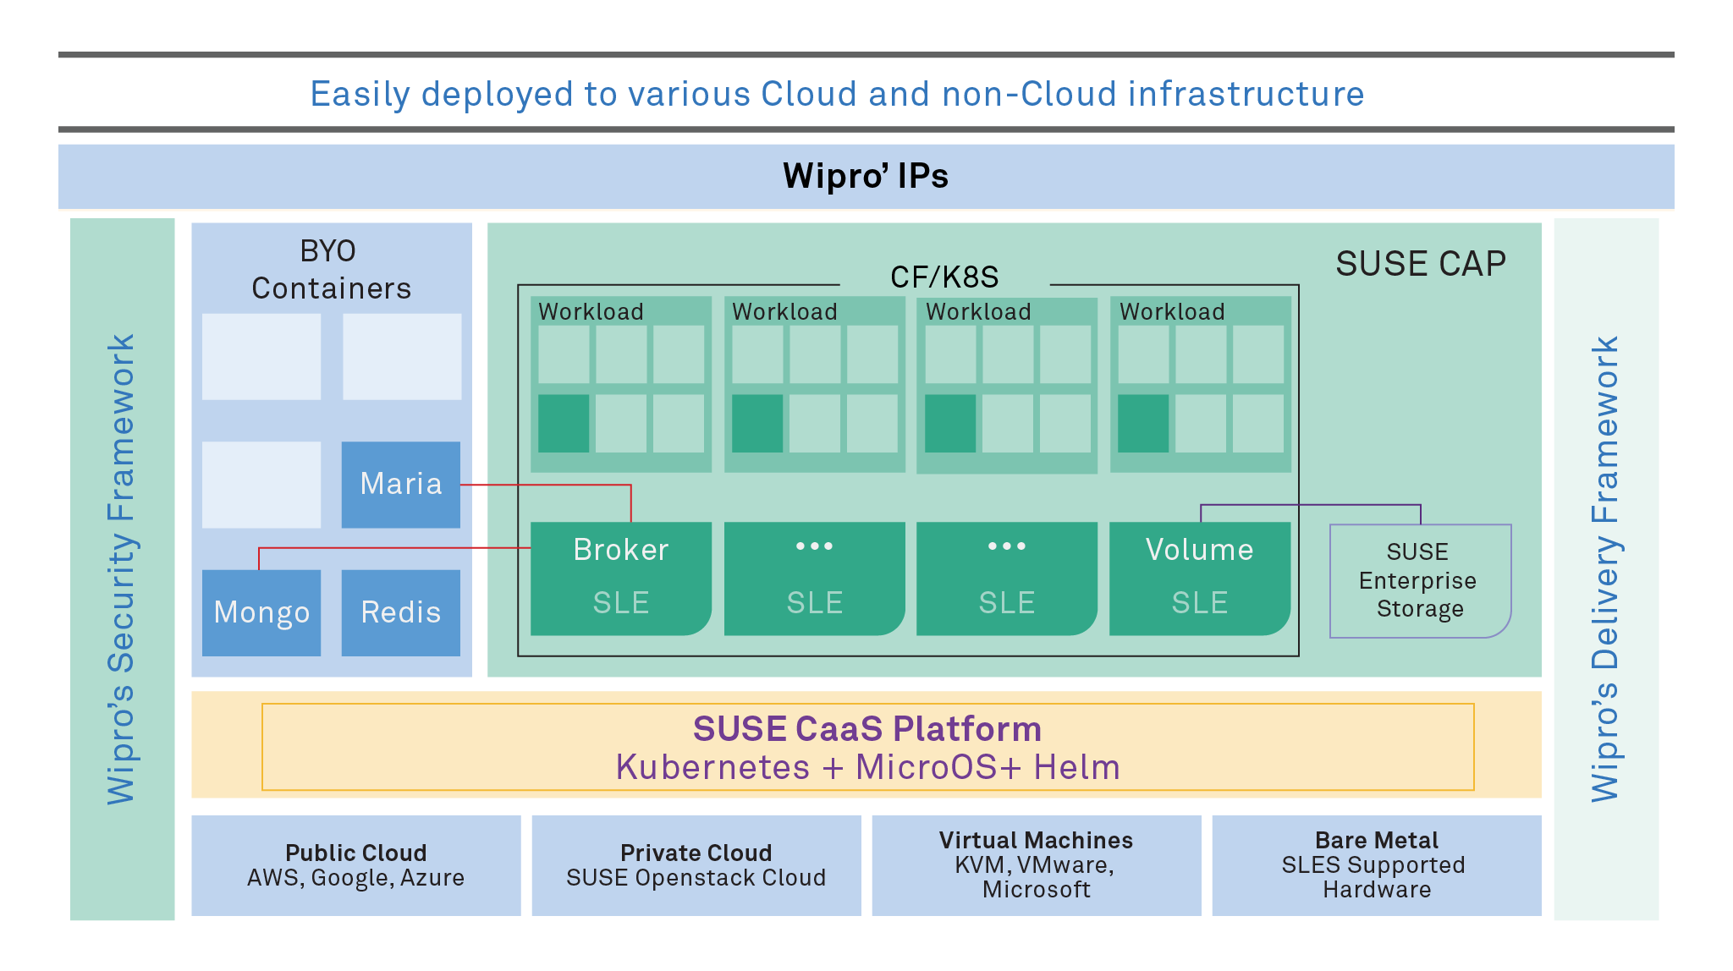Click Wipro's Security Framework vertical bar

(122, 569)
